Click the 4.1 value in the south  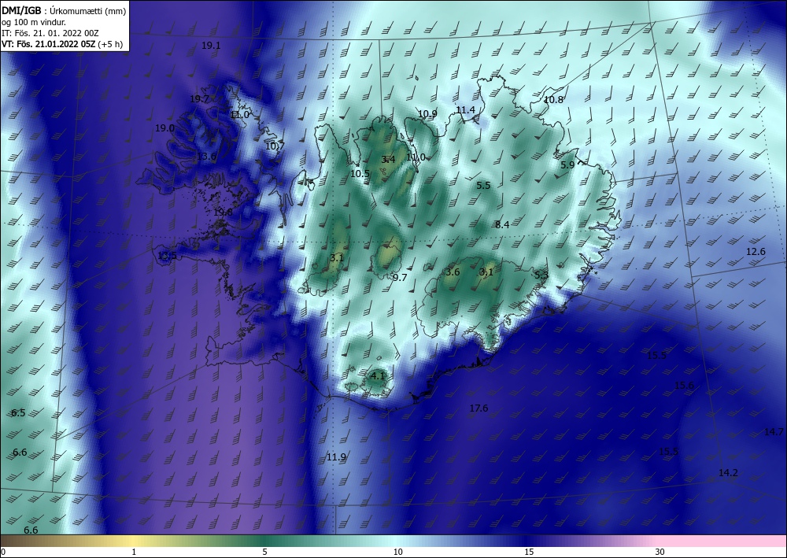[378, 375]
